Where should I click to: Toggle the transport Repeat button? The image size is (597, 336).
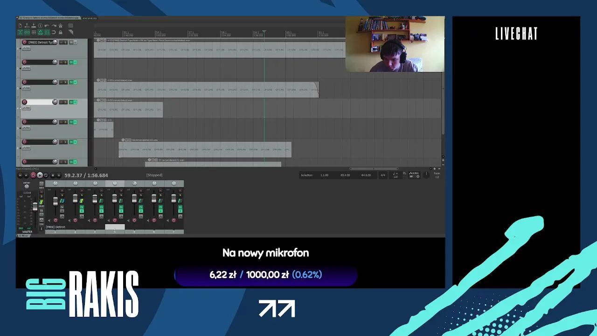[x=46, y=175]
